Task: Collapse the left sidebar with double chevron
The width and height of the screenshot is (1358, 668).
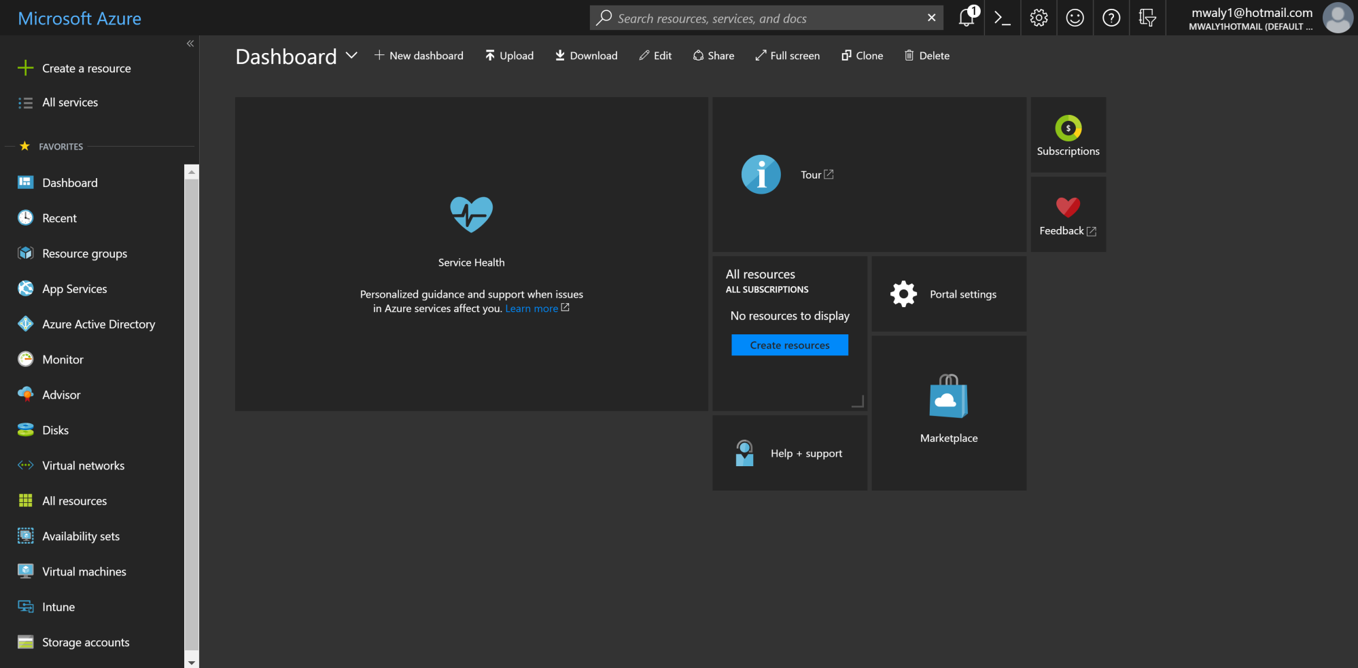Action: [x=190, y=43]
